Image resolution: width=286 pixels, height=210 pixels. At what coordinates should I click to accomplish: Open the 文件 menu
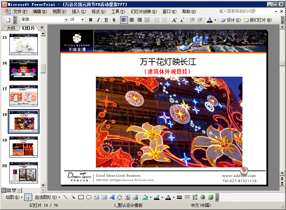click(x=20, y=11)
